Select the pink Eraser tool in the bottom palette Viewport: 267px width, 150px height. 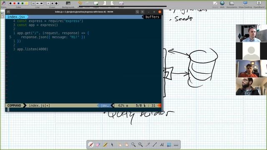coord(98,145)
